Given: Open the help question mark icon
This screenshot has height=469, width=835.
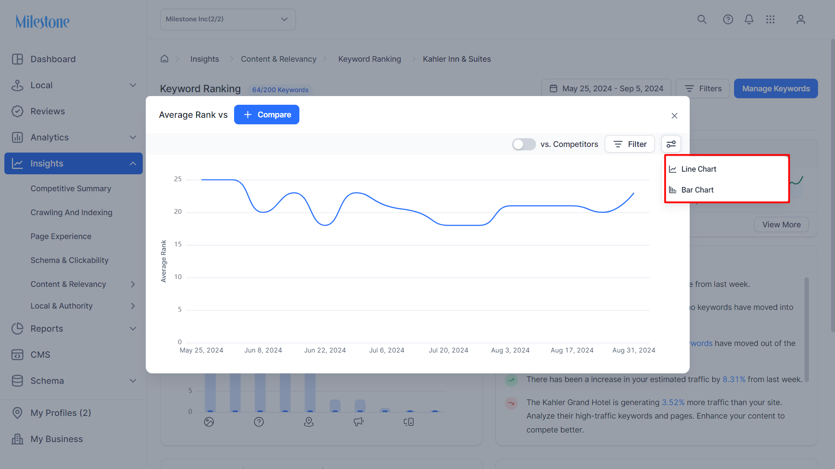Looking at the screenshot, I should [728, 20].
